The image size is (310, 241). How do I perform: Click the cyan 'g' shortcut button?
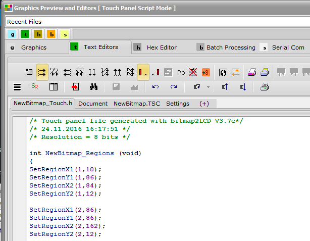pos(13,34)
